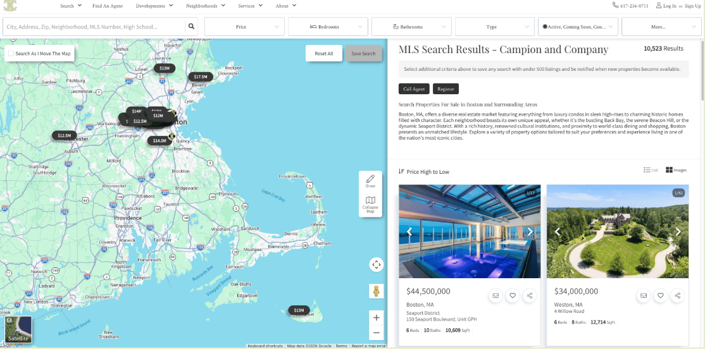The image size is (705, 349).
Task: Enable Search As I Move The Map
Action: point(11,54)
